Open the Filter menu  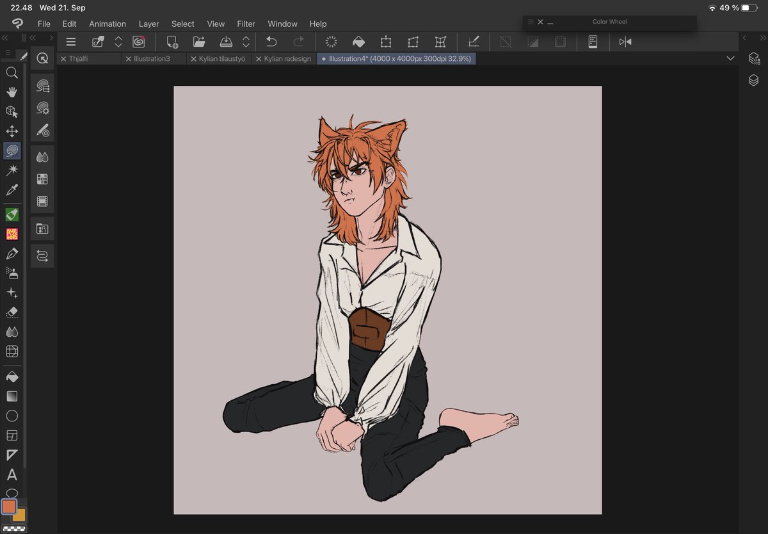246,24
